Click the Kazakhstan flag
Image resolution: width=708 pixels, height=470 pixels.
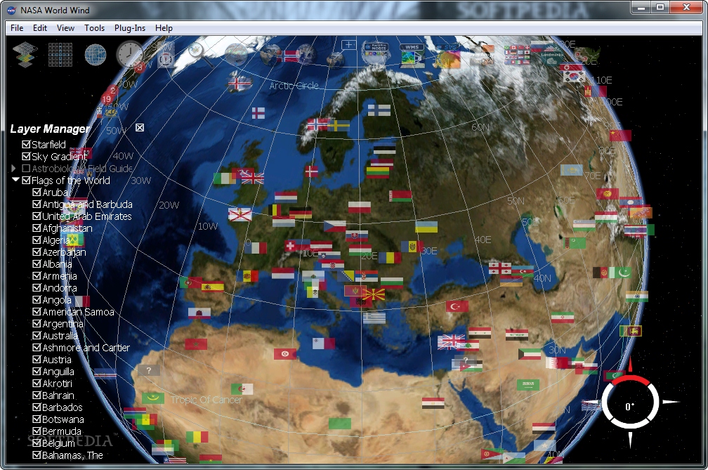click(x=571, y=170)
